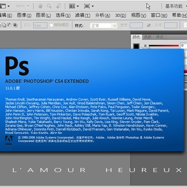Swap width and height values icon
The image size is (187, 187).
[x=149, y=25]
